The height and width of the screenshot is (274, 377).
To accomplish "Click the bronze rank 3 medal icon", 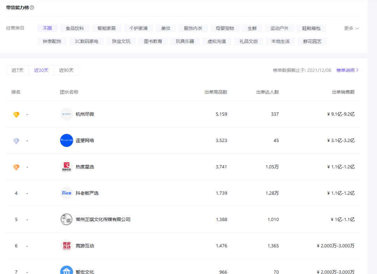I will click(16, 167).
